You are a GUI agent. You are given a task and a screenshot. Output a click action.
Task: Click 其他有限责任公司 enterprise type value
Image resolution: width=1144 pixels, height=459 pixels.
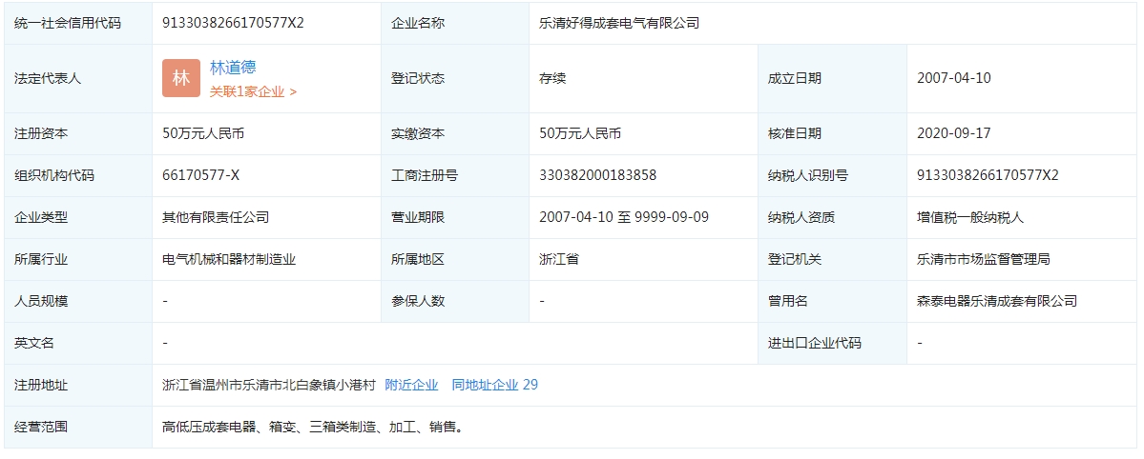216,217
